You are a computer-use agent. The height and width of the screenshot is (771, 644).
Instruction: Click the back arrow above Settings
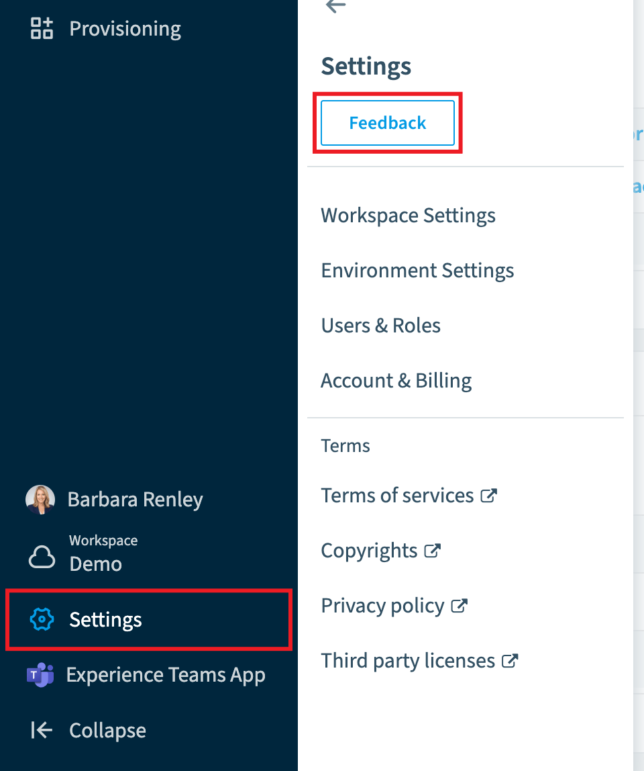[x=336, y=6]
